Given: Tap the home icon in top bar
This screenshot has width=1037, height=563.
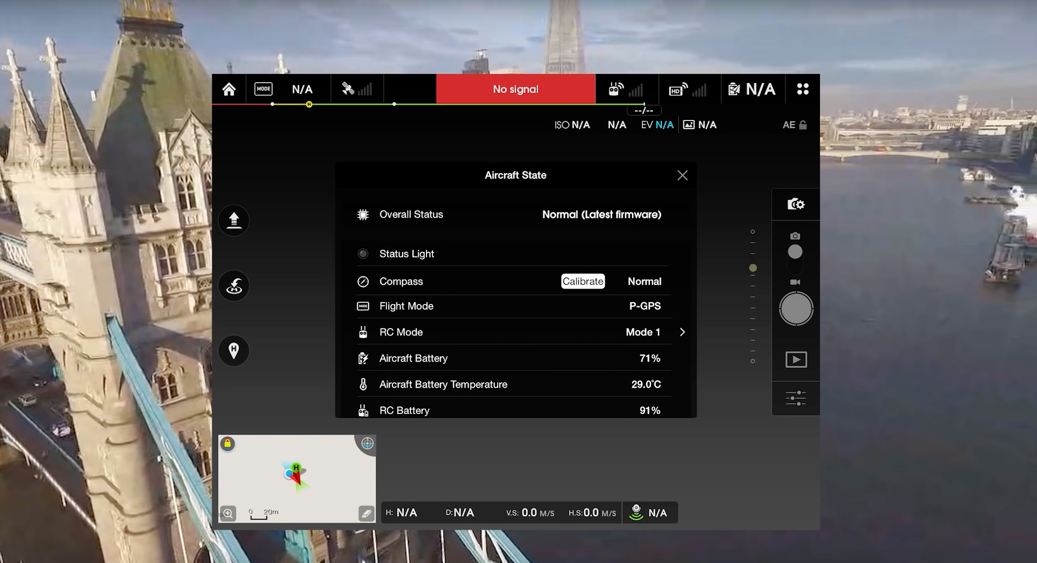Looking at the screenshot, I should tap(229, 89).
